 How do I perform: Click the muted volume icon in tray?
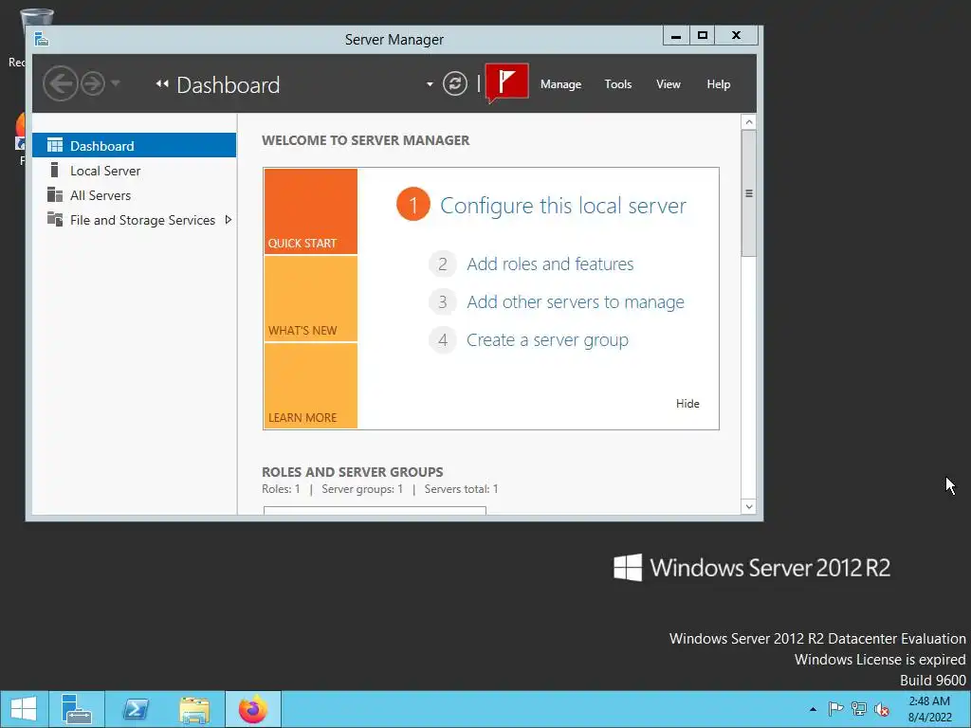click(882, 709)
